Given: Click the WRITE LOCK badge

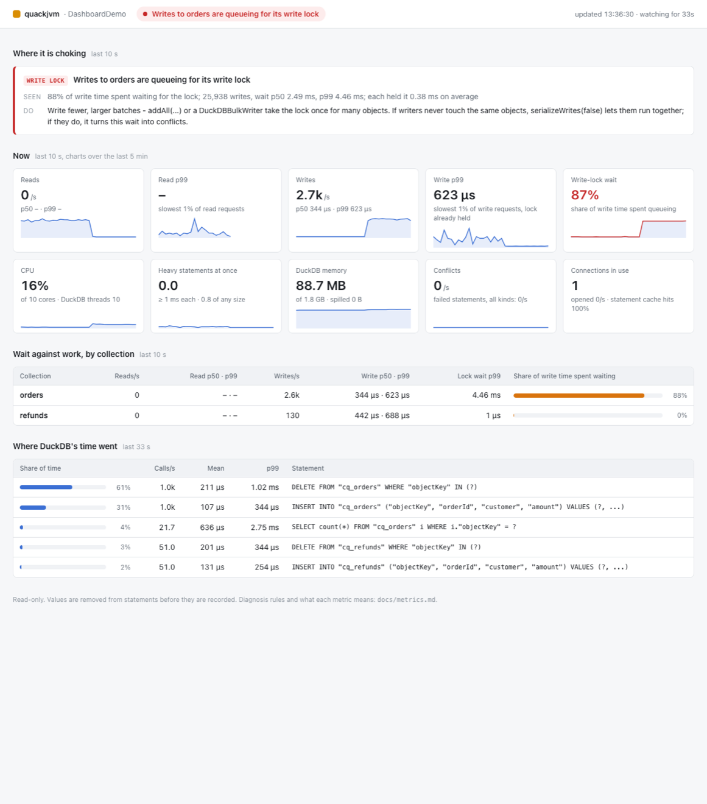Looking at the screenshot, I should coord(45,80).
